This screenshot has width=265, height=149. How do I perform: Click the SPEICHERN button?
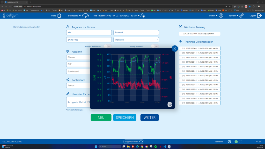[124, 117]
